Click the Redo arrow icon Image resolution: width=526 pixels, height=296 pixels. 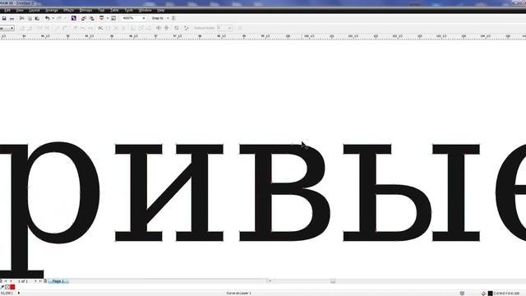coord(59,18)
